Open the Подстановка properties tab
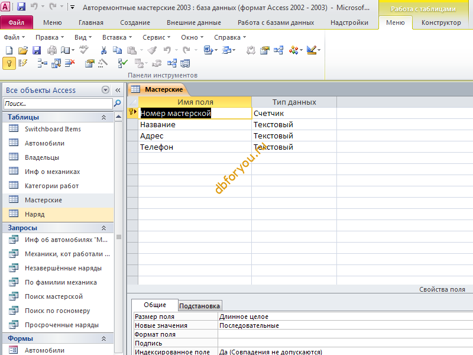The height and width of the screenshot is (355, 473). click(x=199, y=306)
